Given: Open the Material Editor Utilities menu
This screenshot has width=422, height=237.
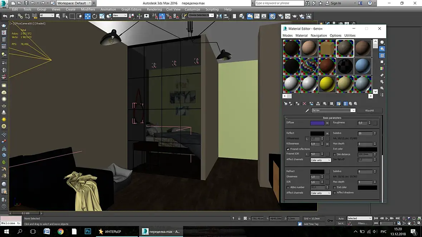Looking at the screenshot, I should [x=350, y=35].
